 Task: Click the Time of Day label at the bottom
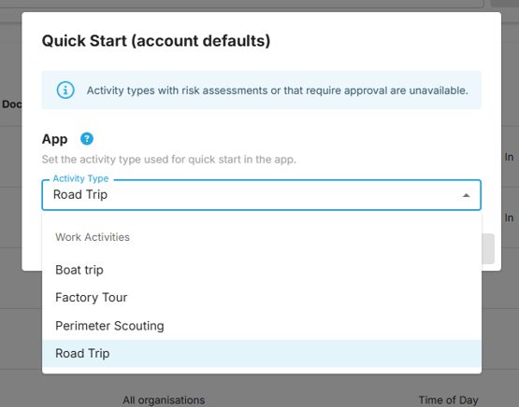pos(449,400)
